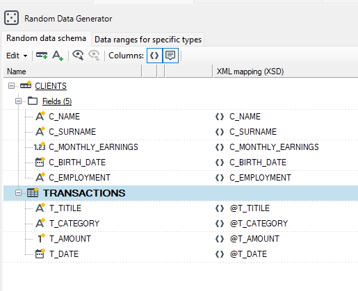The width and height of the screenshot is (358, 291).
Task: Toggle the XML mapping column button
Action: pyautogui.click(x=154, y=56)
